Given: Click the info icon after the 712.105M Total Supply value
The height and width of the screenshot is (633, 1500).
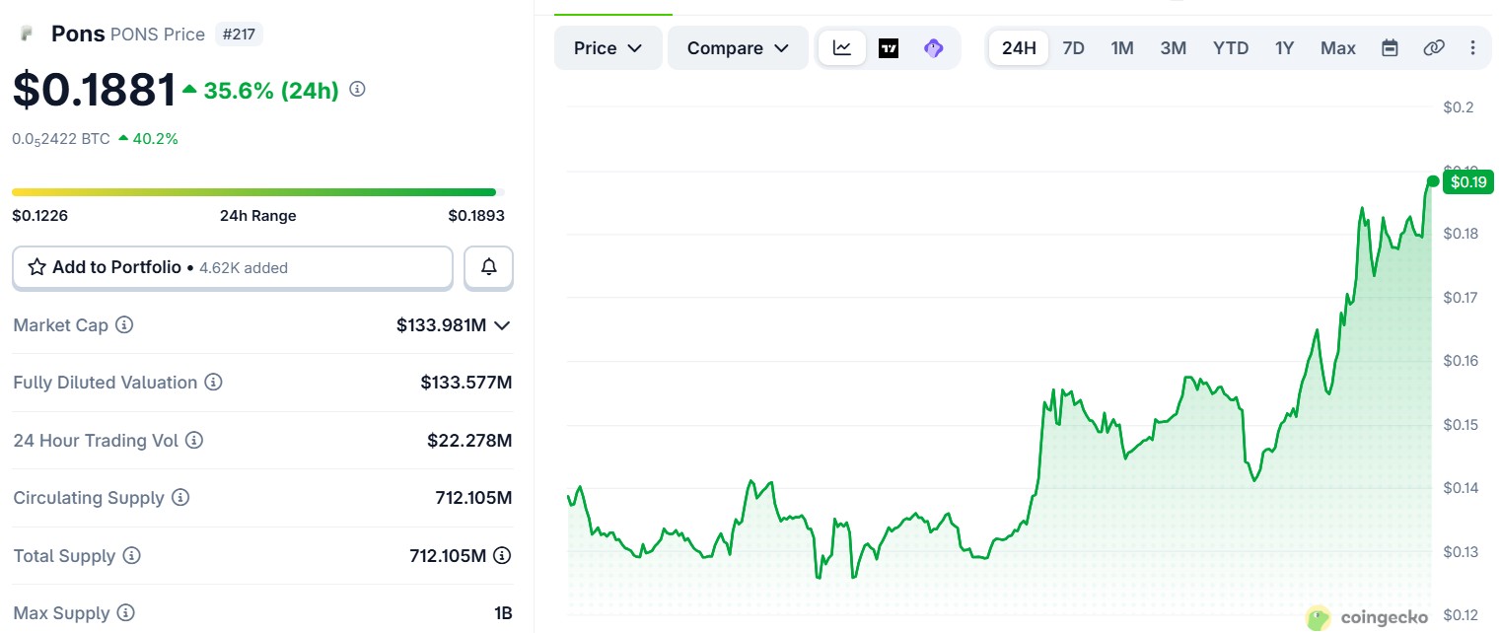Looking at the screenshot, I should tap(502, 556).
